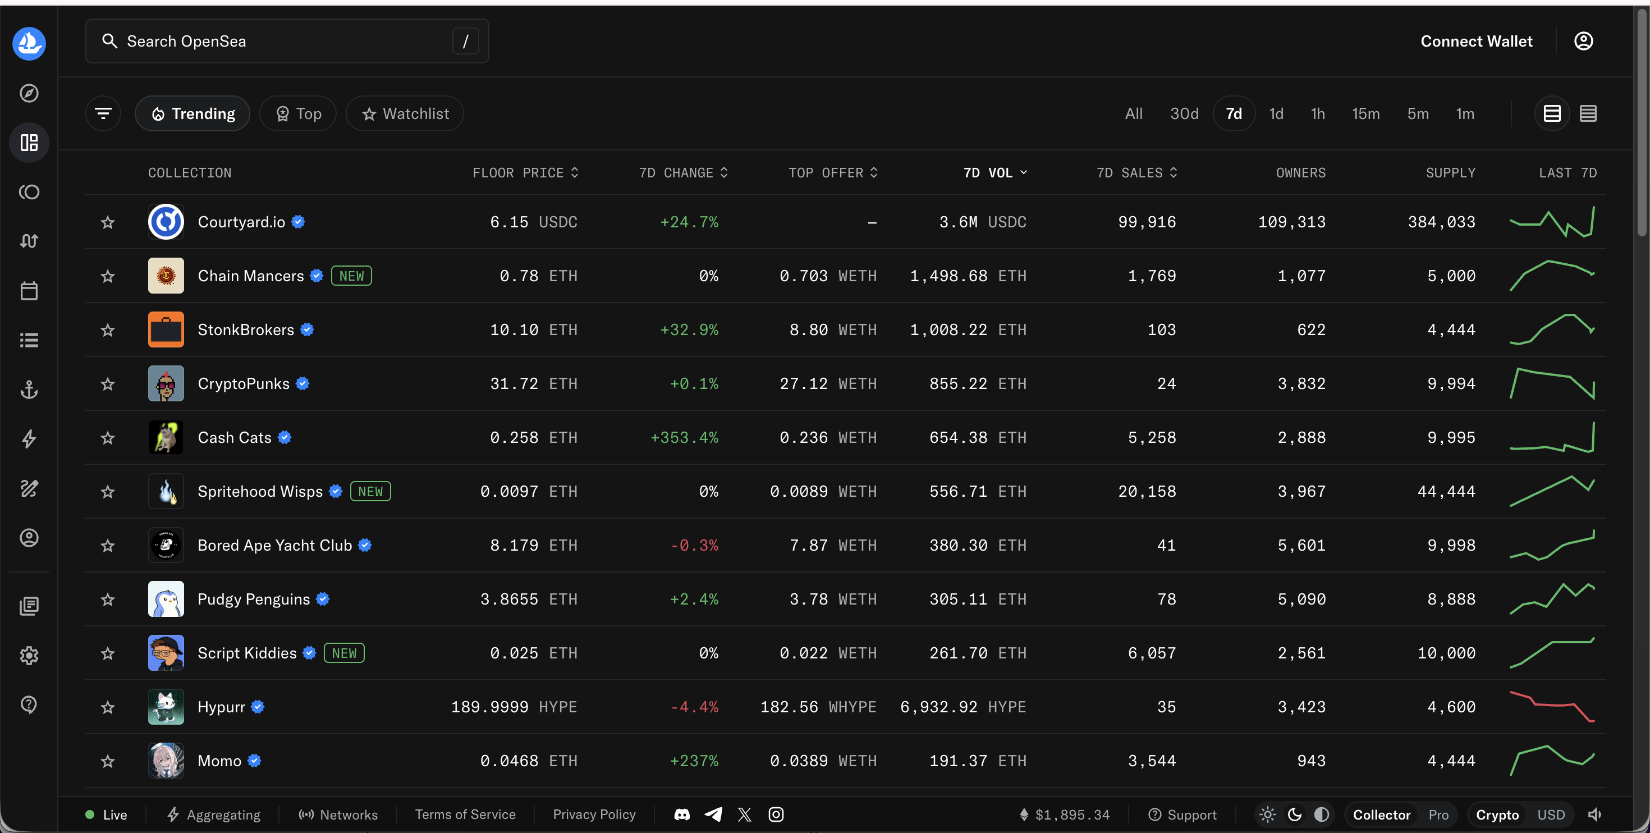This screenshot has height=833, width=1650.
Task: Open the compass Discover icon in sidebar
Action: point(29,93)
